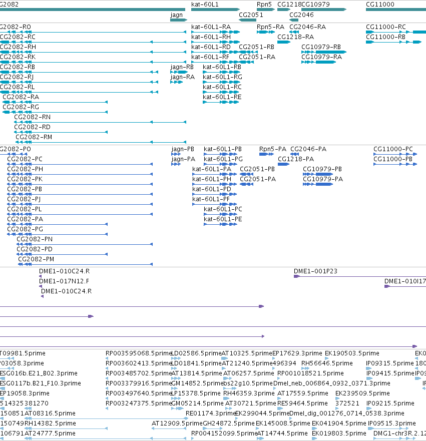Click transcript jagn-RA
The height and width of the screenshot is (441, 426).
(183, 77)
